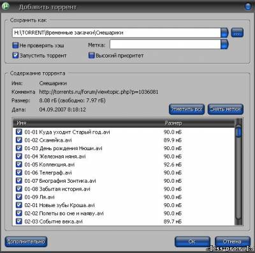
Task: Expand the 'Метка' label dropdown
Action: point(224,45)
